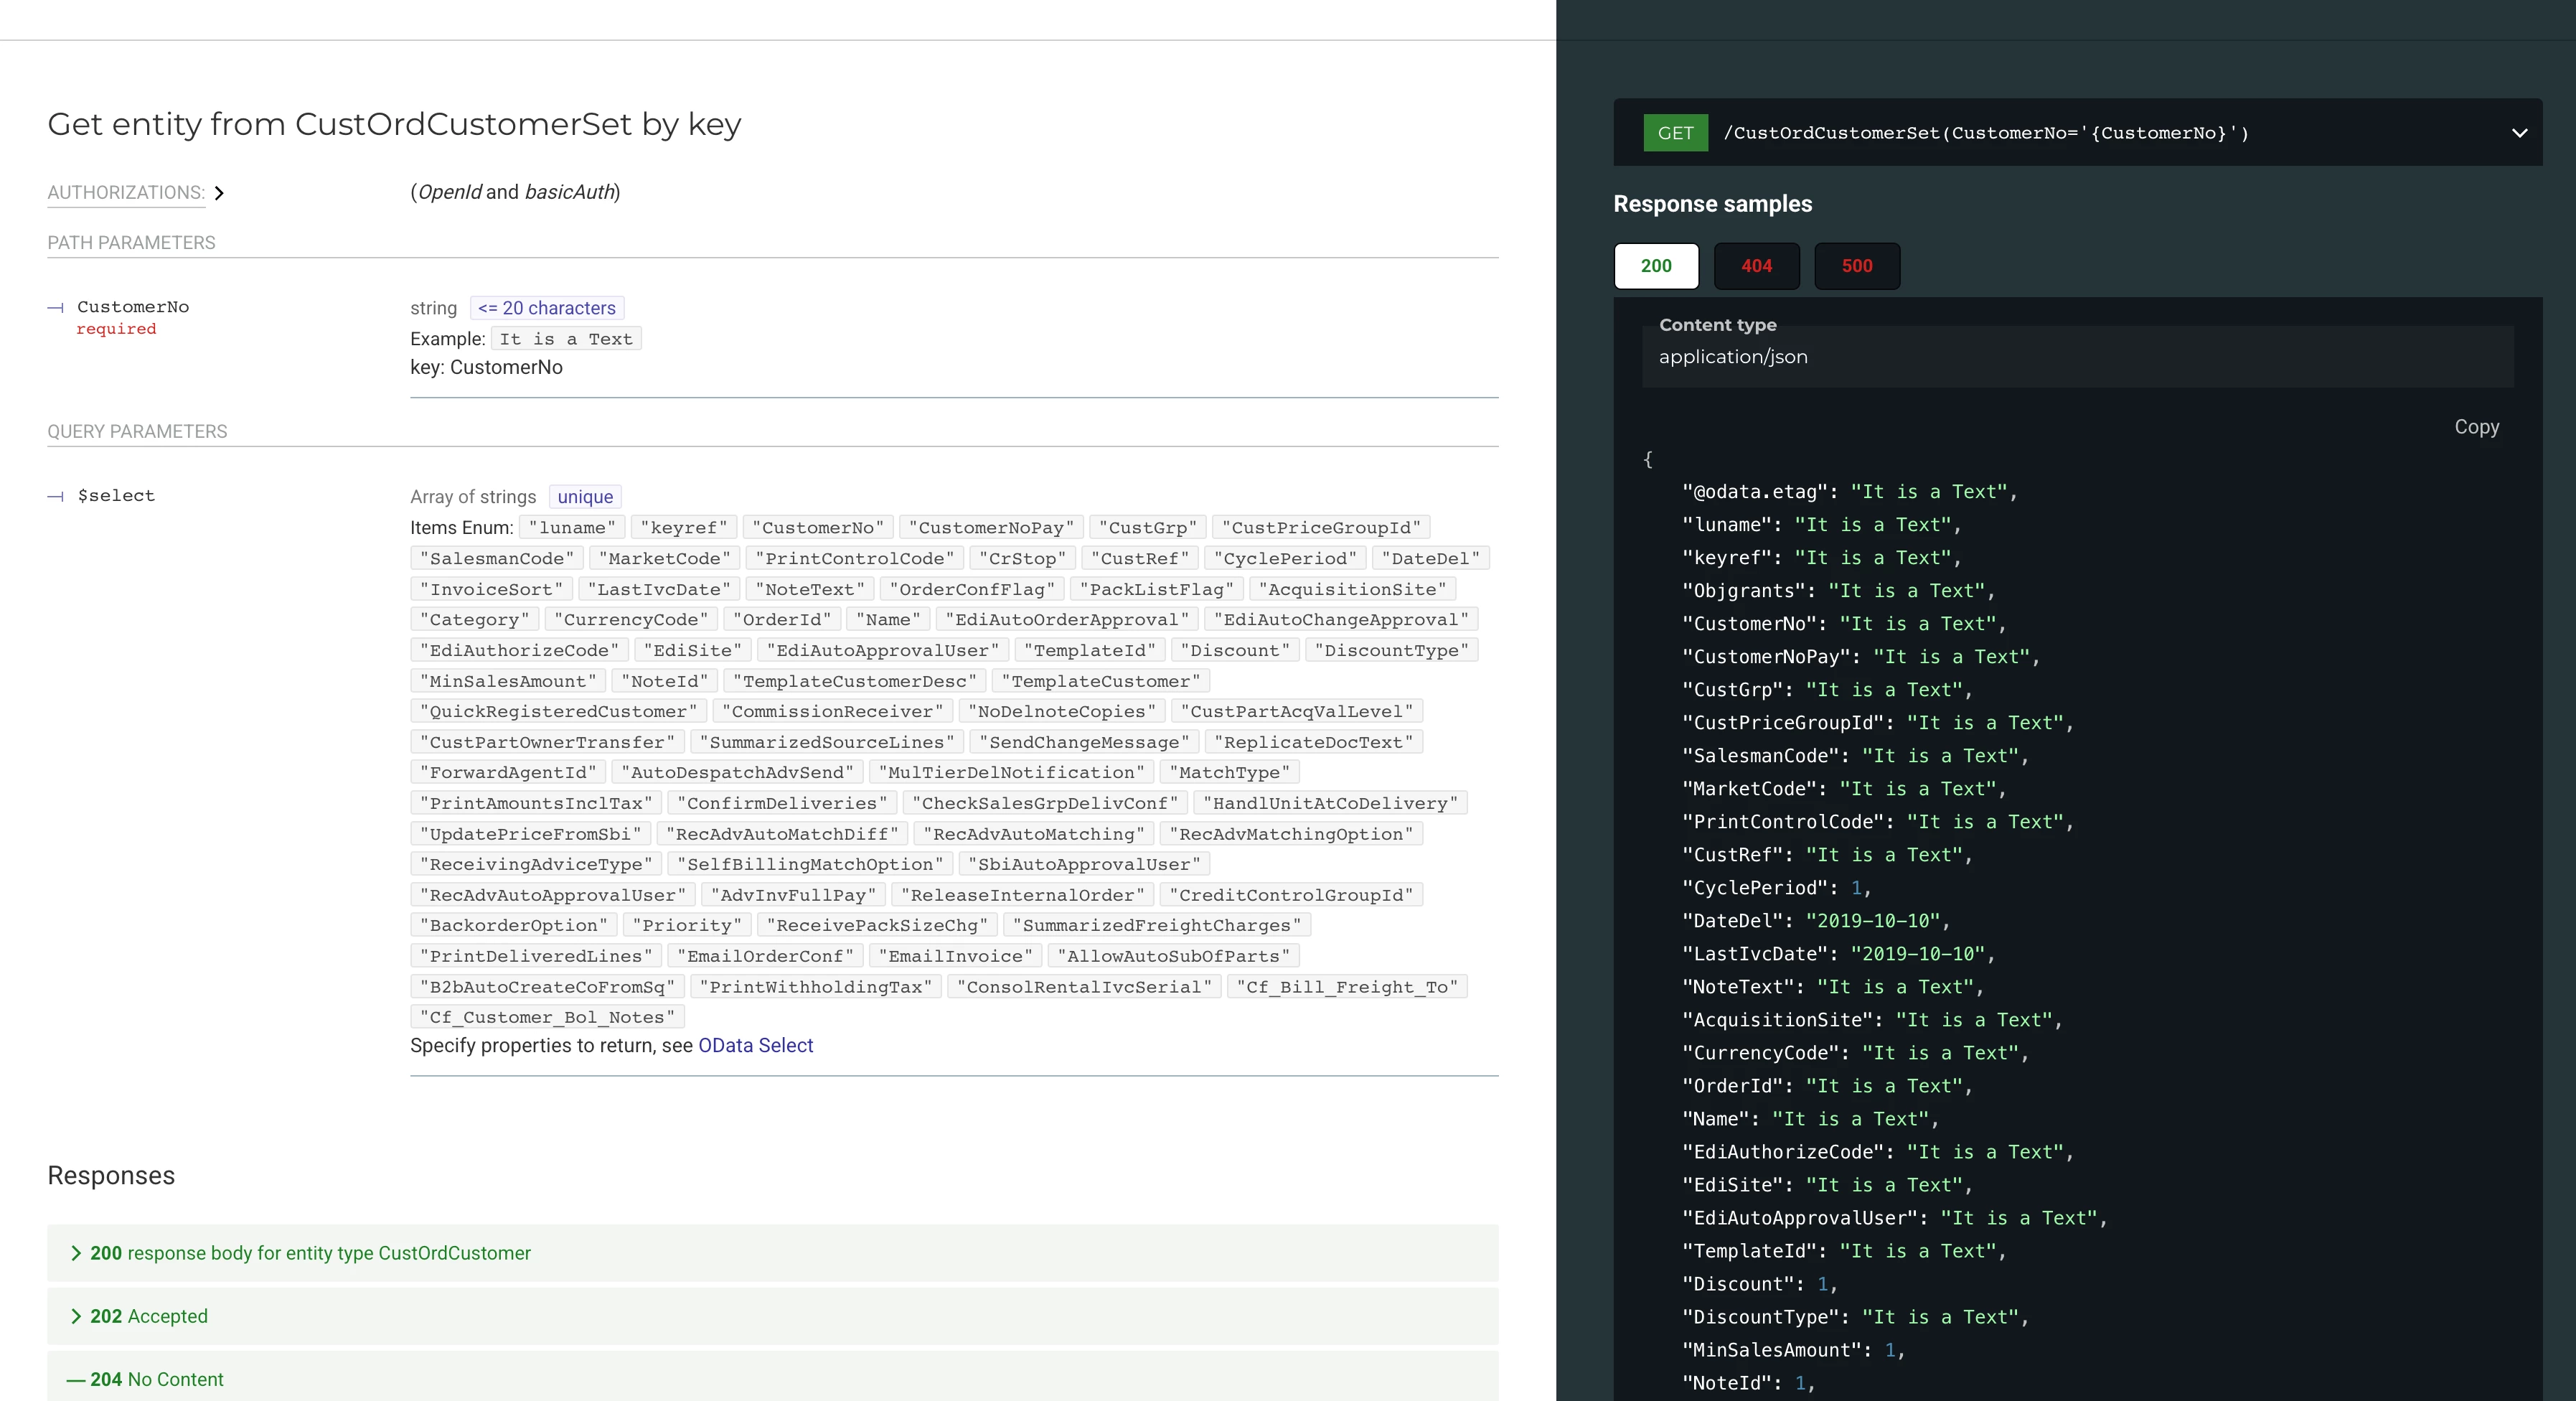2576x1401 pixels.
Task: Click the "keyref" enum value
Action: (x=684, y=528)
